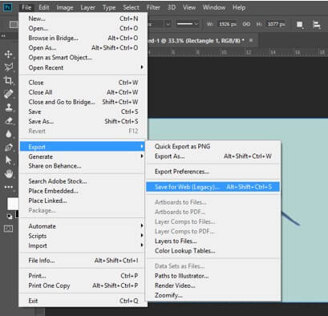
Task: Select the Path Selection arrow tool
Action: pos(9,160)
